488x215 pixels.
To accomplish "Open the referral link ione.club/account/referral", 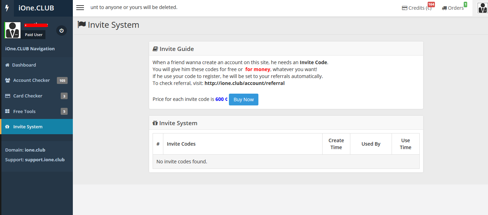I will click(245, 83).
